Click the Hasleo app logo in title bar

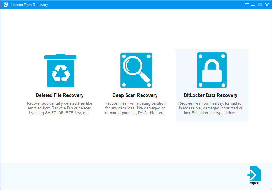click(6, 5)
